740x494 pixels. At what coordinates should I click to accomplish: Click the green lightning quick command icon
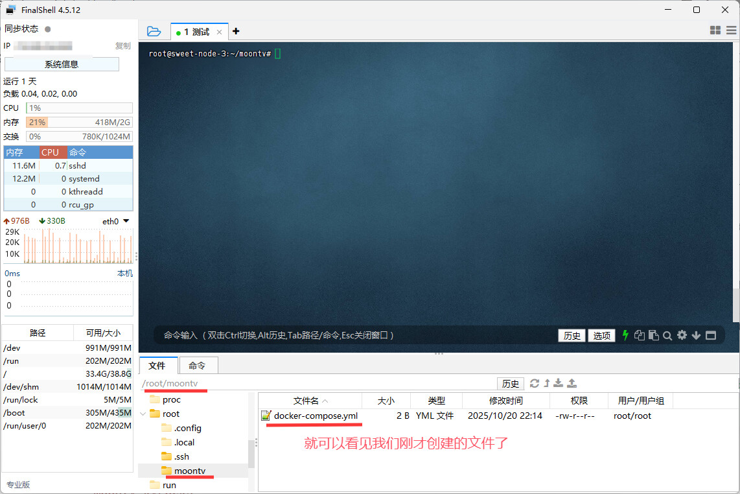tap(625, 335)
